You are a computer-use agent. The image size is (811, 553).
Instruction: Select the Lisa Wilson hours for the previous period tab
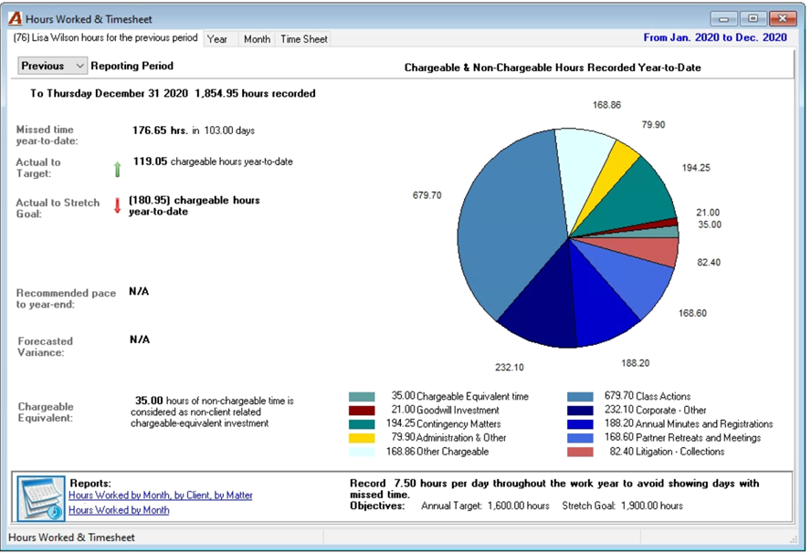coord(106,37)
